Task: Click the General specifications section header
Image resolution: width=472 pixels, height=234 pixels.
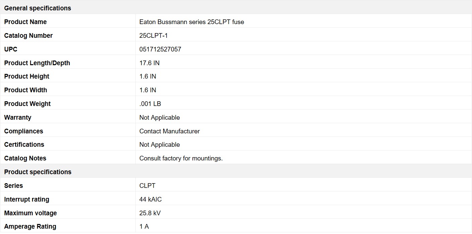Action: 38,8
